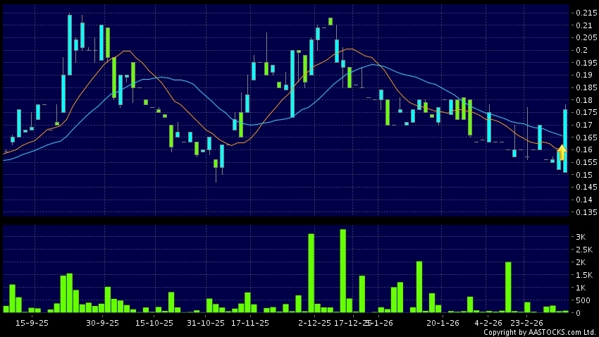
Task: Select the 30-9-25 date label
Action: (x=102, y=323)
